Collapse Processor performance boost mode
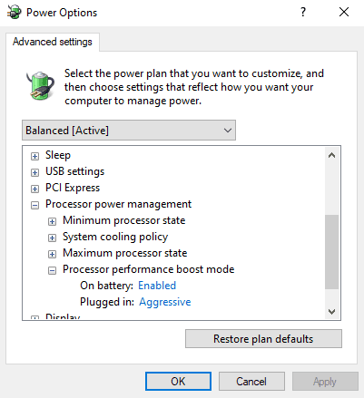Screen dimensions: 364x398 pyautogui.click(x=52, y=270)
